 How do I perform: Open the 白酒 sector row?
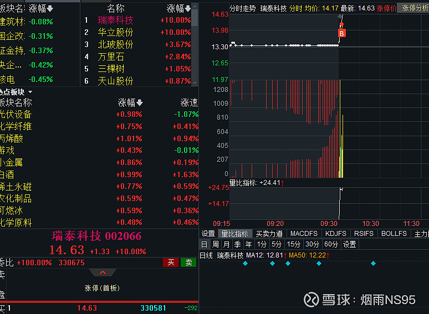click(x=99, y=174)
